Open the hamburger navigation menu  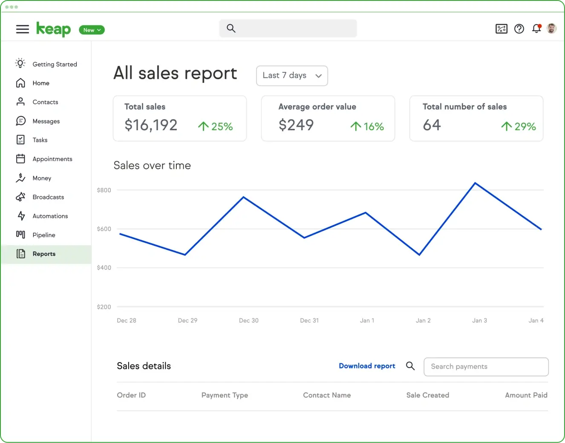22,29
